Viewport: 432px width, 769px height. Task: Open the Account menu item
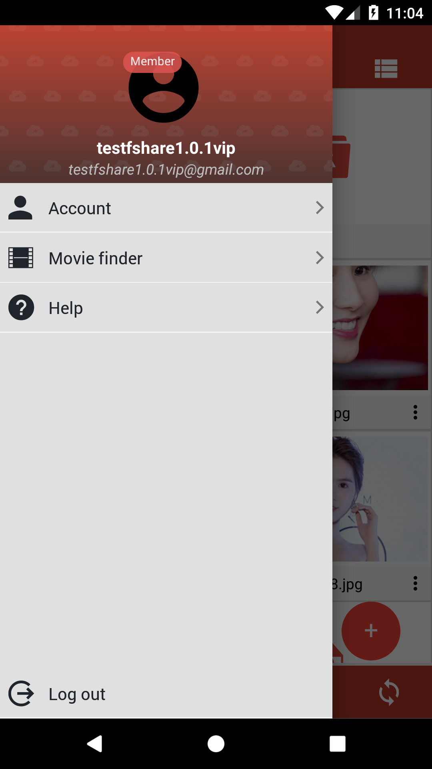pyautogui.click(x=166, y=207)
